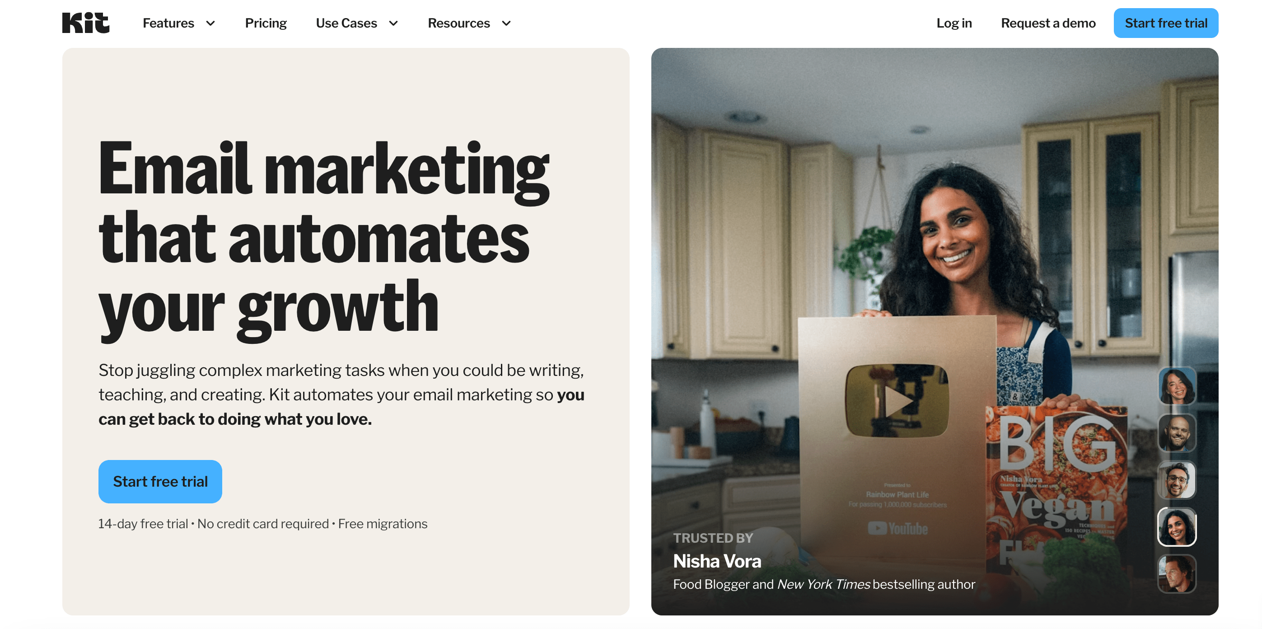Select the man with glasses avatar
The image size is (1262, 629).
click(x=1177, y=480)
